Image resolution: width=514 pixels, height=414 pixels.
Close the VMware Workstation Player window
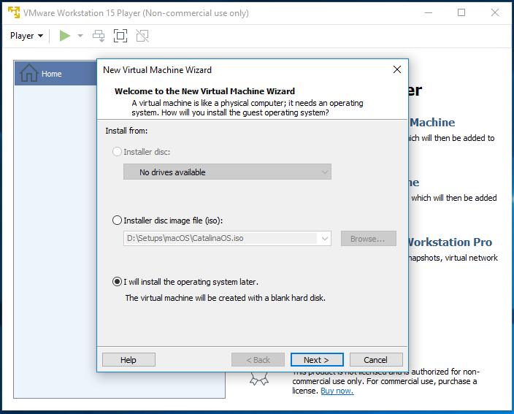(x=495, y=13)
